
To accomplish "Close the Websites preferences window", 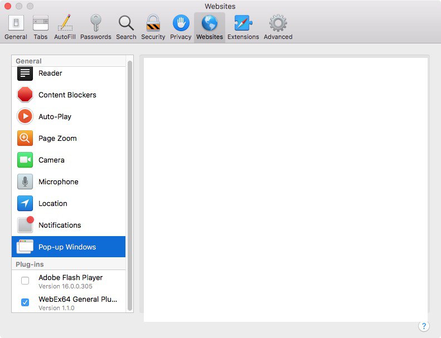I will pyautogui.click(x=8, y=6).
